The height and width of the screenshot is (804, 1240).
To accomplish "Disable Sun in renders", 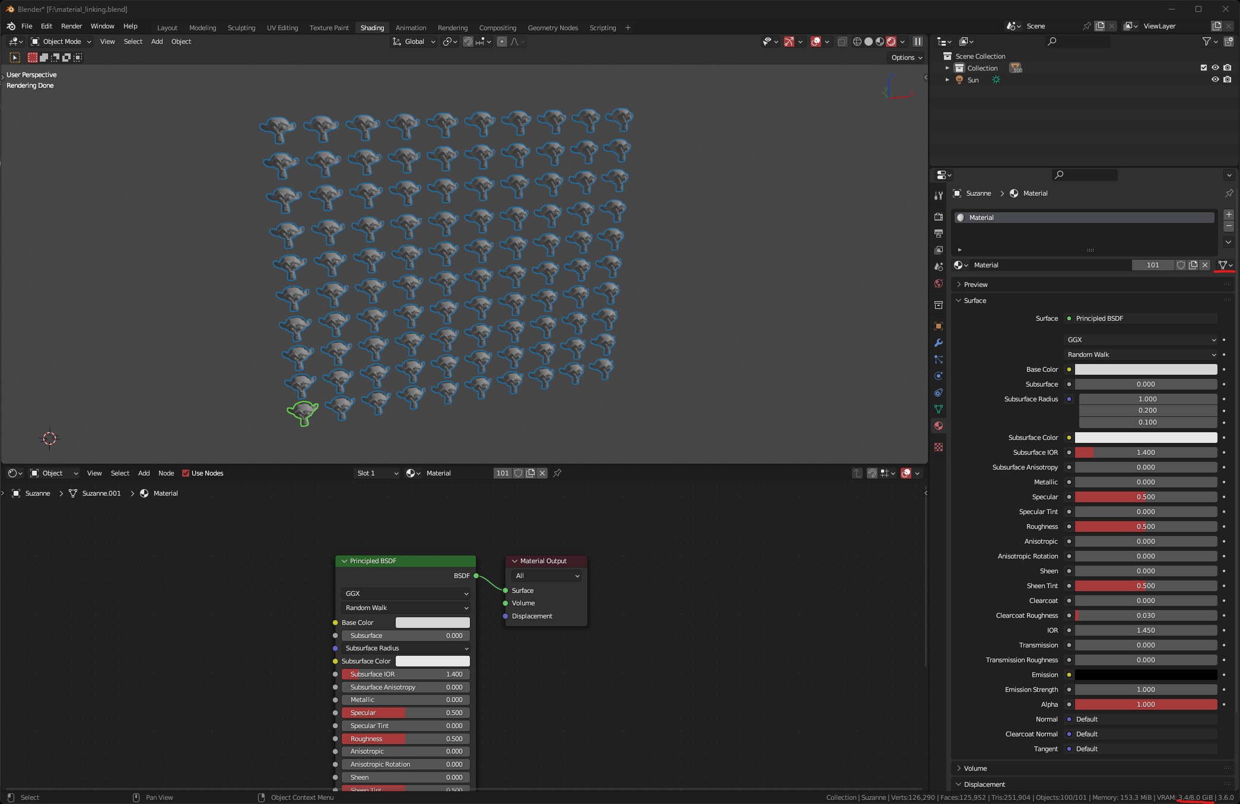I will tap(1228, 79).
